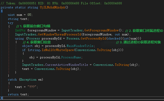Click the ProcessName property

tap(71, 57)
